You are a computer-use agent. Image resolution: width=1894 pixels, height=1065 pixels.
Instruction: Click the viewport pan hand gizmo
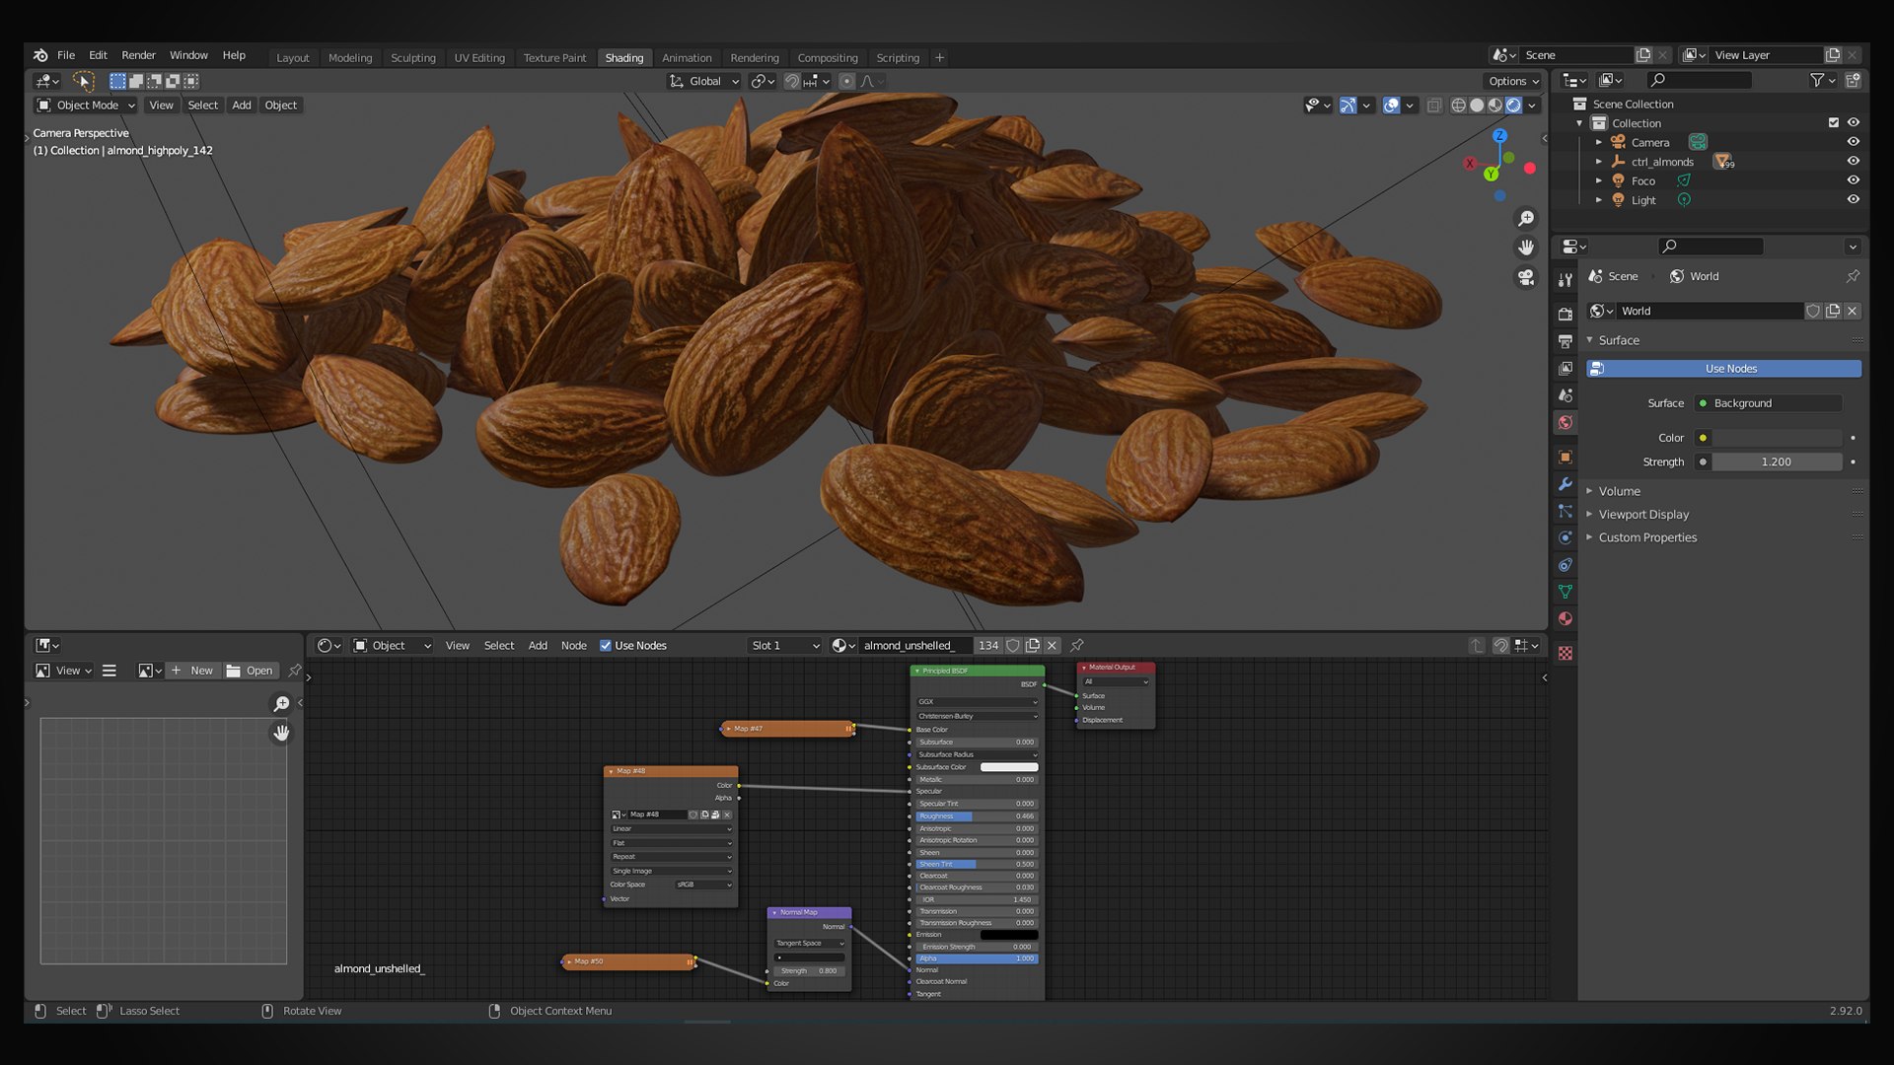[1526, 248]
